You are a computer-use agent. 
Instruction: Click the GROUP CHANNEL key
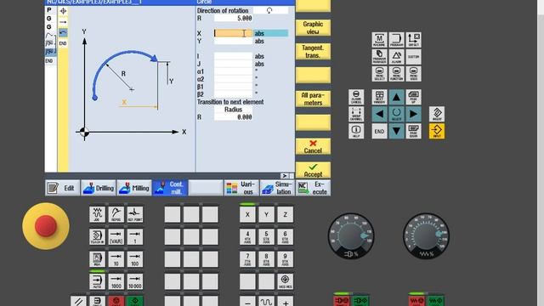(356, 114)
